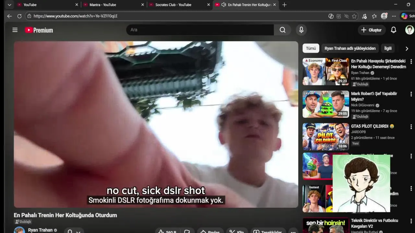
Task: Minimize the browser window
Action: [396, 5]
